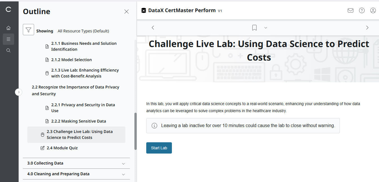Viewport: 379px width, 182px height.
Task: Click the info icon in the lab warning
Action: click(154, 126)
